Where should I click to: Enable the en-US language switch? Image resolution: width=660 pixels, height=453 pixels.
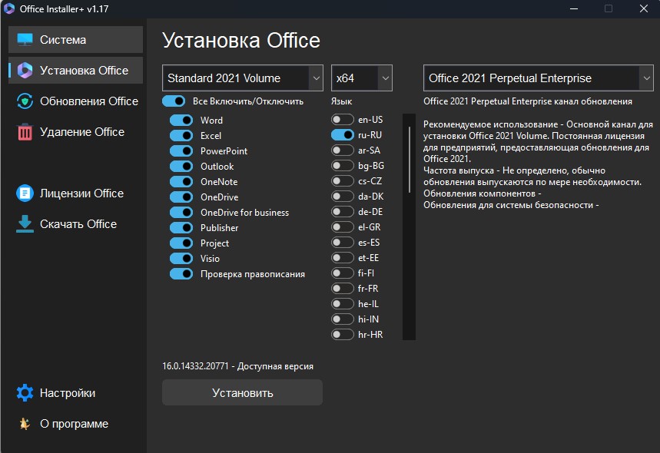coord(342,120)
